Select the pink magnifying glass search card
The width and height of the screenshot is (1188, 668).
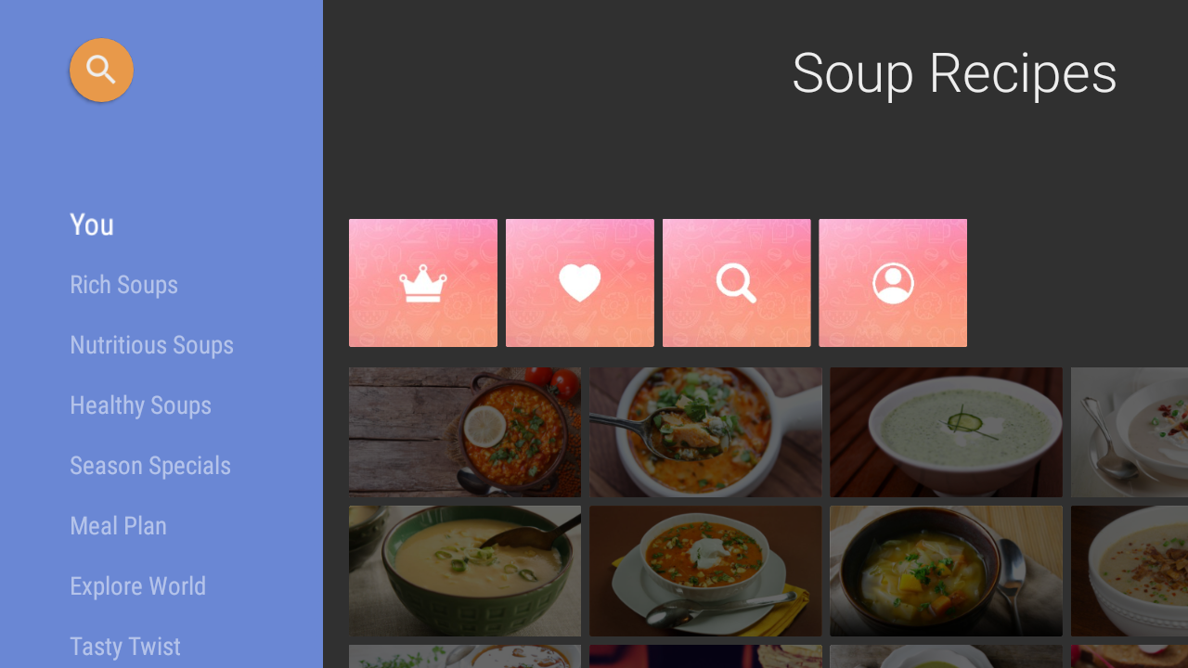pos(737,283)
